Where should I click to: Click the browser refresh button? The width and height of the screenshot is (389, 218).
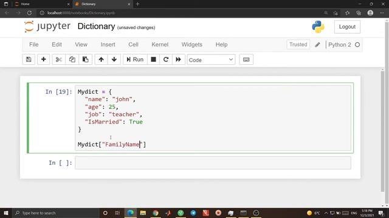[x=29, y=13]
